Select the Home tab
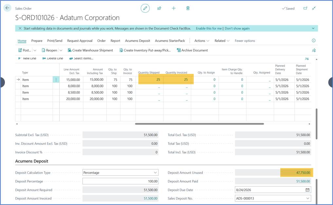 pos(22,41)
